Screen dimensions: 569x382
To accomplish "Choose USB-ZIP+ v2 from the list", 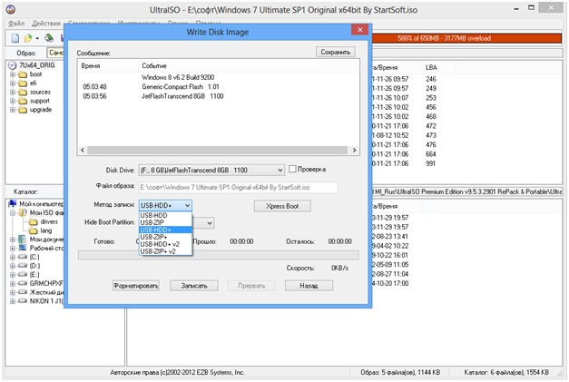I will point(165,251).
